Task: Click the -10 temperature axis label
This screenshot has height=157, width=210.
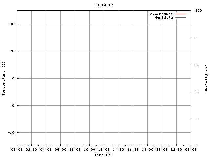Action: (x=11, y=132)
